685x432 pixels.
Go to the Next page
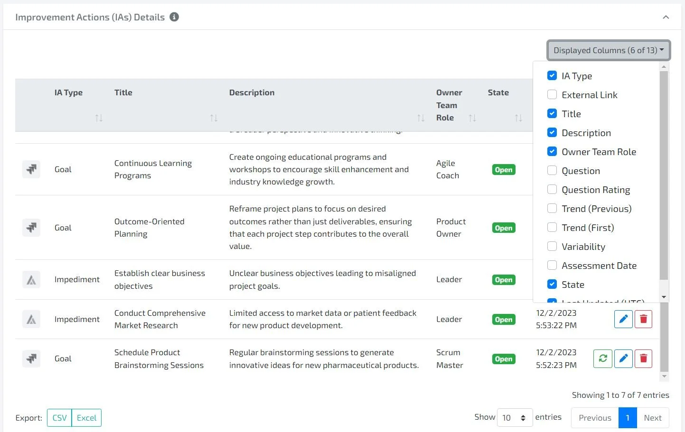click(x=653, y=418)
